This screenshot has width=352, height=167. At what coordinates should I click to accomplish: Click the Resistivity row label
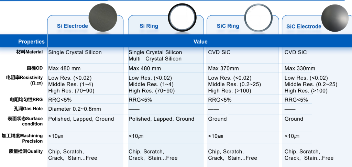coord(25,80)
